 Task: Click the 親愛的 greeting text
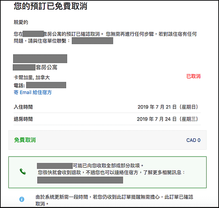[21, 22]
